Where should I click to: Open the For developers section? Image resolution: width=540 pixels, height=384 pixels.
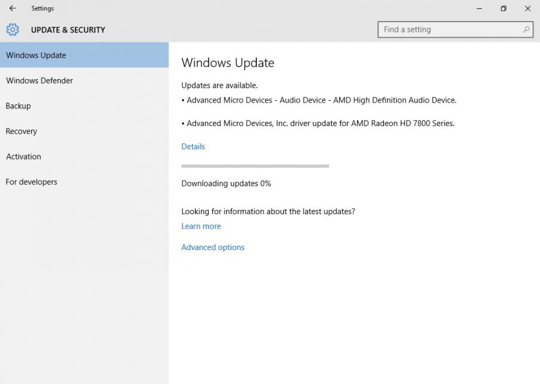coord(31,181)
